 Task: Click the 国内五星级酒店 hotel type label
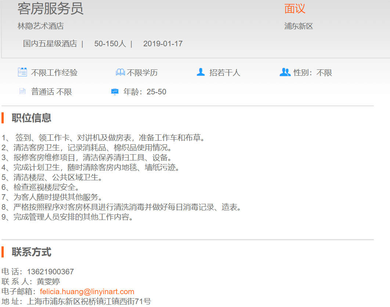pos(50,44)
